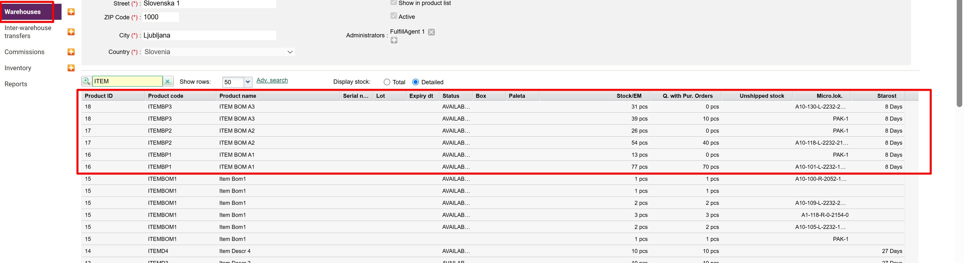Viewport: 964px width, 263px height.
Task: Select row with location A10-105-L-2232-1…
Action: pos(493,227)
